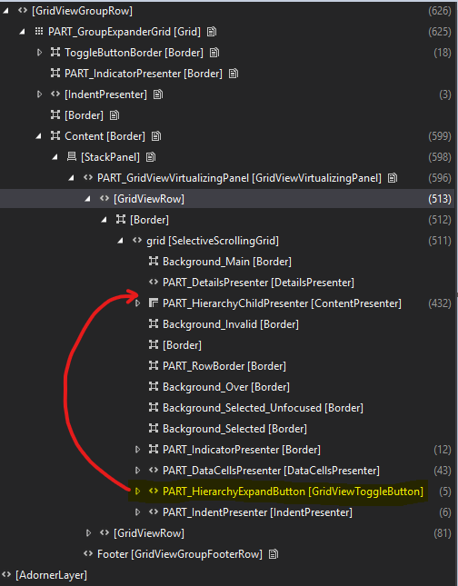Expand PART_HierarchyChildPresenter node

pos(137,303)
